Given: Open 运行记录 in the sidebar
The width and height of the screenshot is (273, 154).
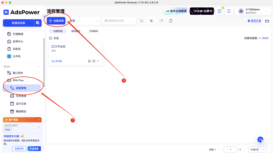Looking at the screenshot, I should tap(21, 104).
